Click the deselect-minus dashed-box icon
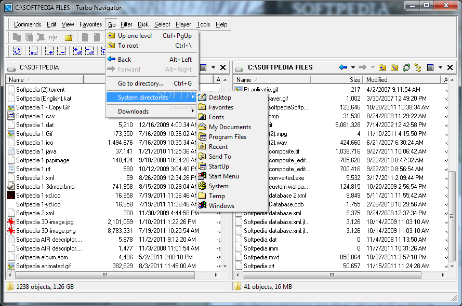This screenshot has height=306, width=462. [x=61, y=51]
